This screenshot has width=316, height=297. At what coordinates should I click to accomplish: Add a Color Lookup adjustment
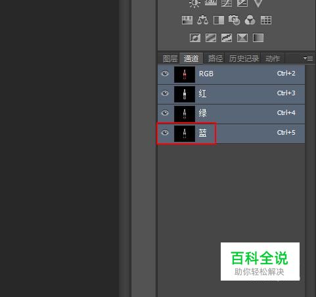[266, 20]
